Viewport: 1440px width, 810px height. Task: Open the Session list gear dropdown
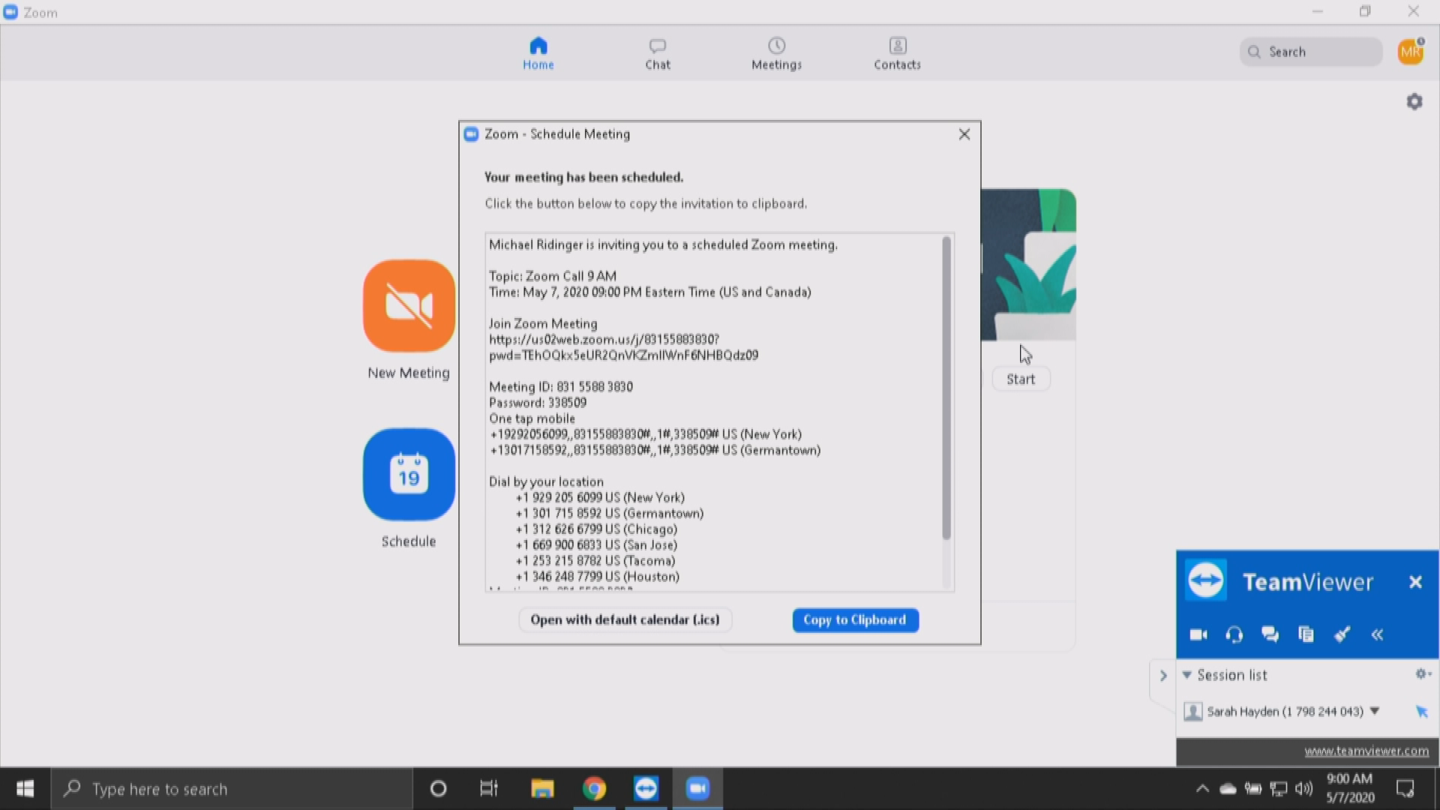click(1423, 674)
